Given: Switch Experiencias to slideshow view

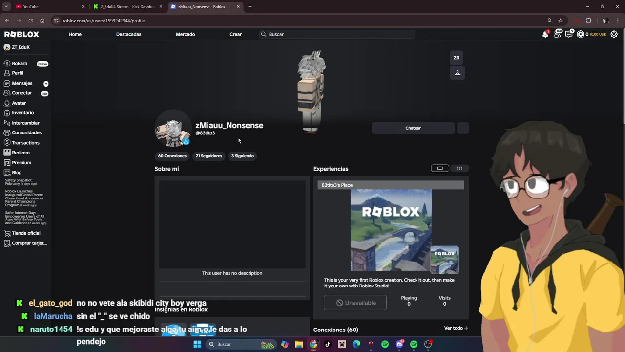Looking at the screenshot, I should point(440,168).
